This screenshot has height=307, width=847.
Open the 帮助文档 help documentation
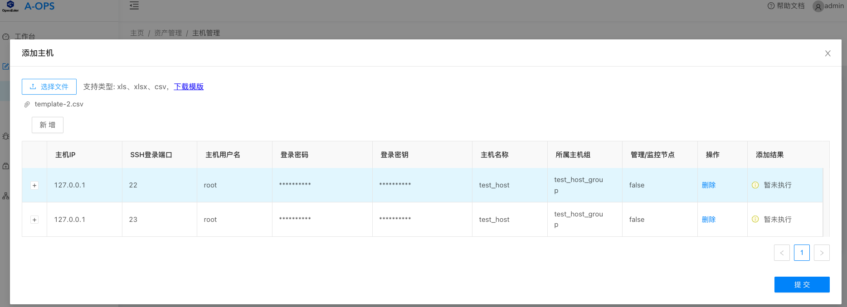786,6
